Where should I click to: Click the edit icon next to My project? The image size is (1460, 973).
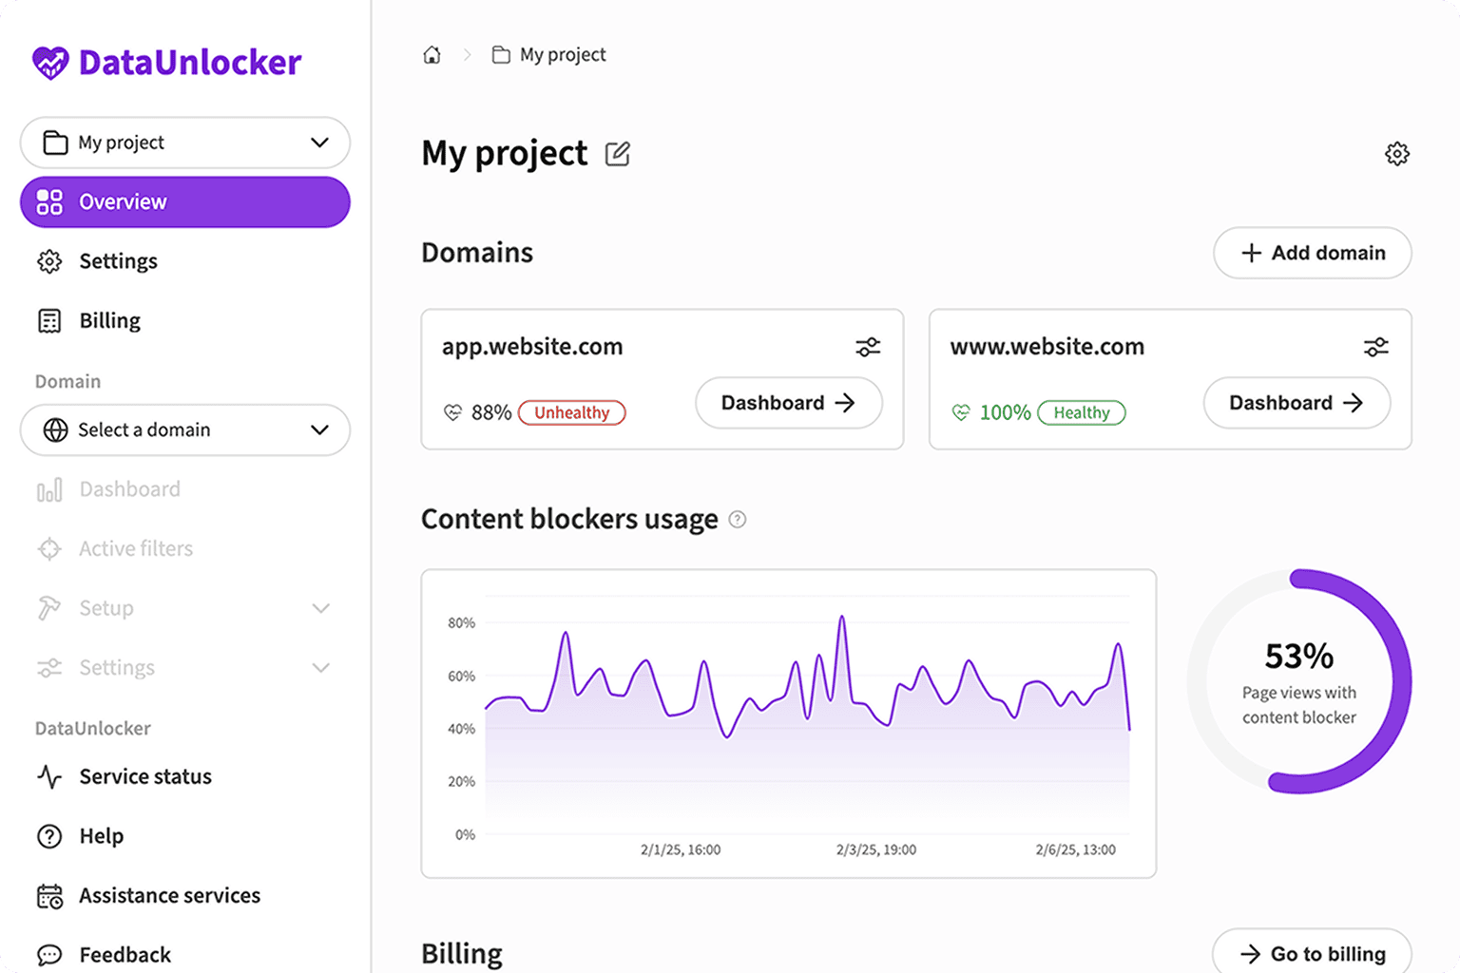[618, 153]
